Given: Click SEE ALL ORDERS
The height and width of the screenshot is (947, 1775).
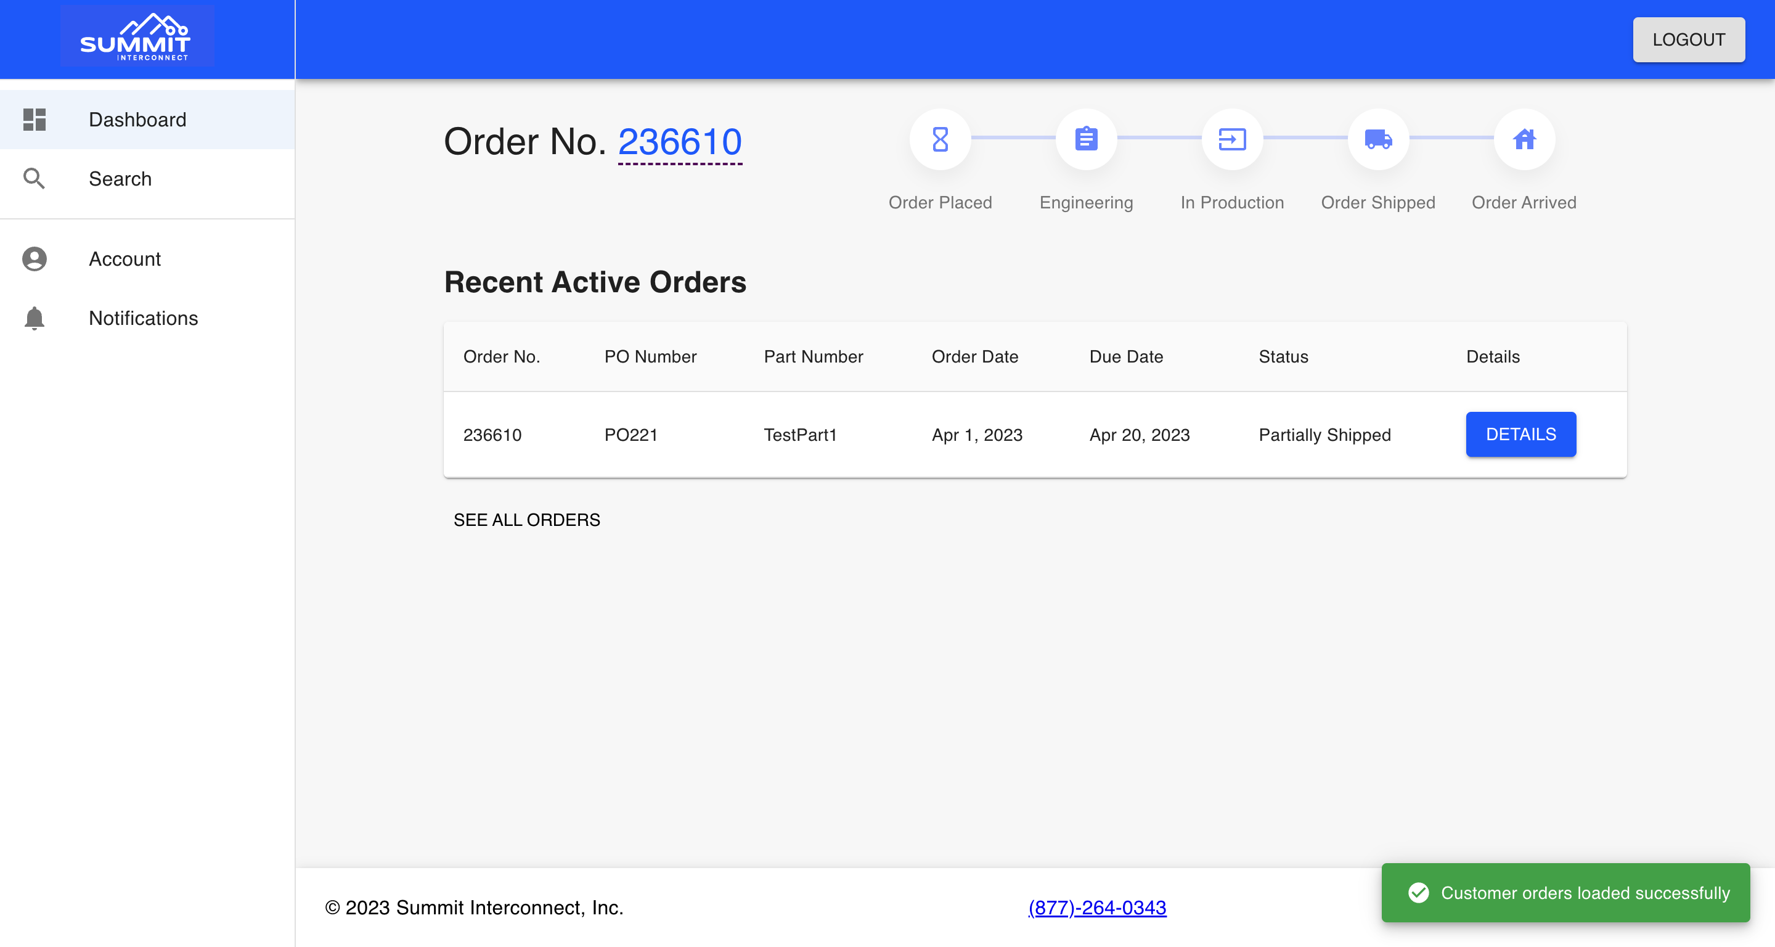Looking at the screenshot, I should click(526, 520).
